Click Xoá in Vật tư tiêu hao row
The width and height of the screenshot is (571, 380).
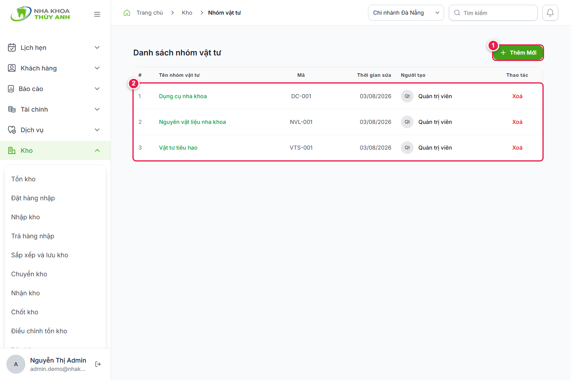coord(517,148)
